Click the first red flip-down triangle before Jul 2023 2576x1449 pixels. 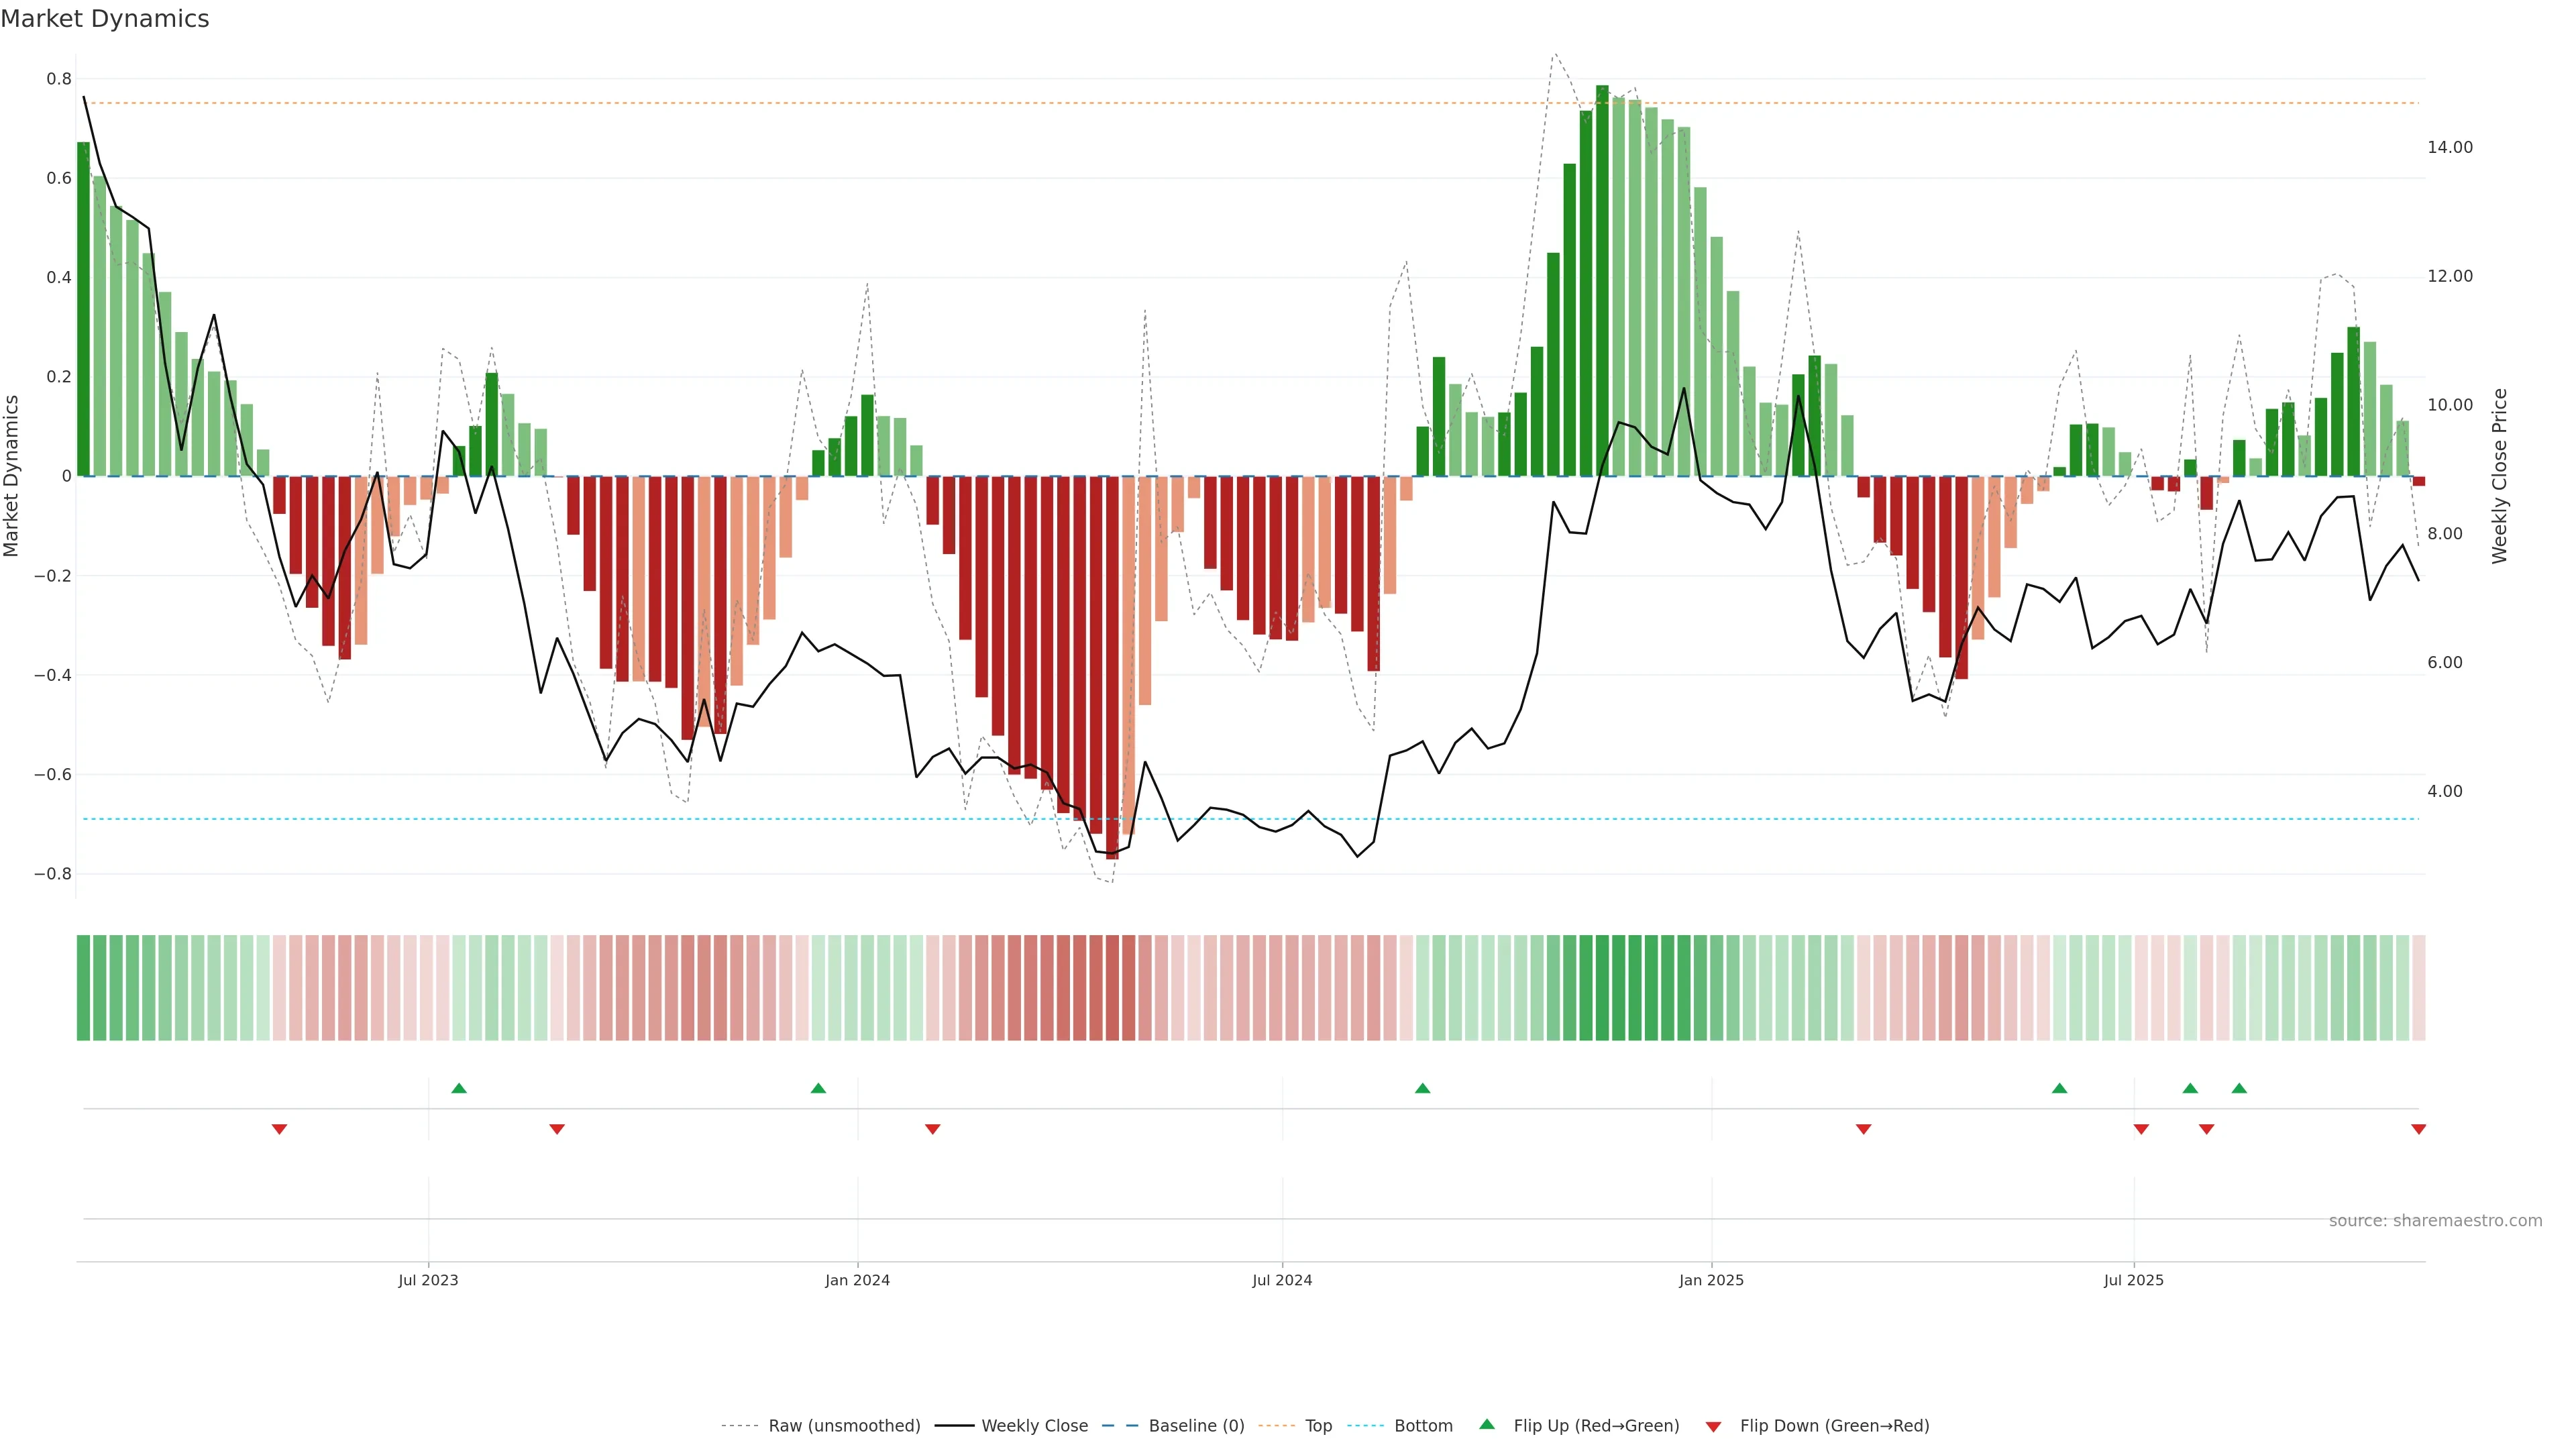[x=279, y=1129]
